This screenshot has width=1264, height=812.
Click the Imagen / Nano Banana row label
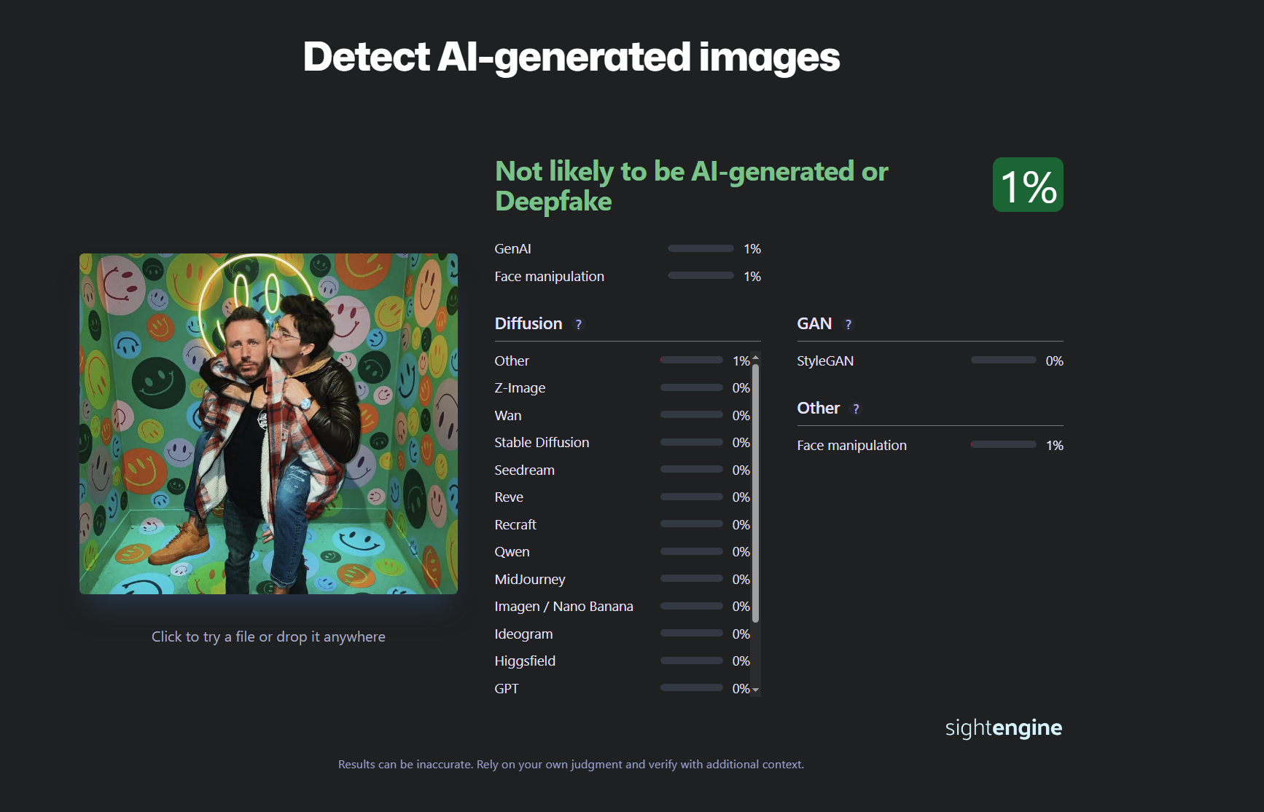pyautogui.click(x=563, y=607)
